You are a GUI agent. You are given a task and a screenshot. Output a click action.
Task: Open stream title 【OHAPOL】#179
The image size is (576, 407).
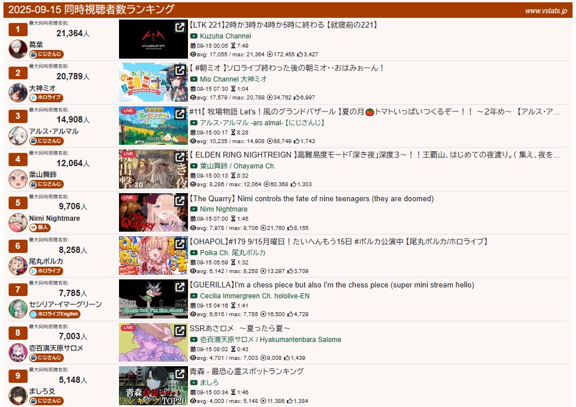[339, 241]
